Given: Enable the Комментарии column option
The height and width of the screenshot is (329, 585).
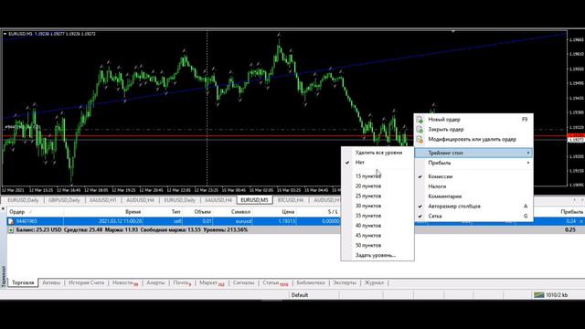Looking at the screenshot, I should tap(473, 196).
